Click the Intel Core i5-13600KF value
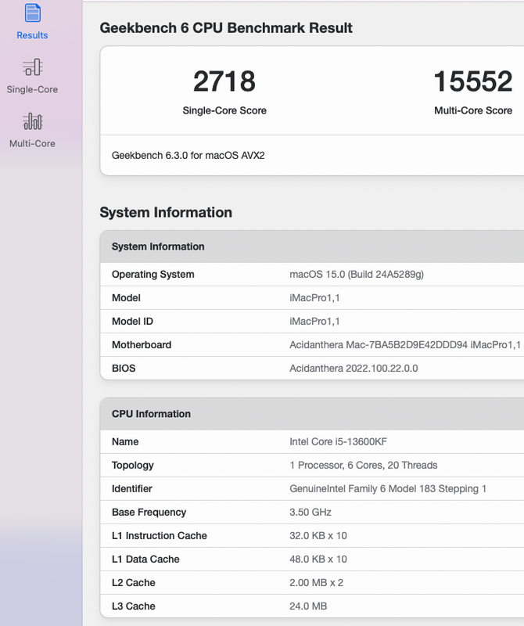 pos(338,442)
